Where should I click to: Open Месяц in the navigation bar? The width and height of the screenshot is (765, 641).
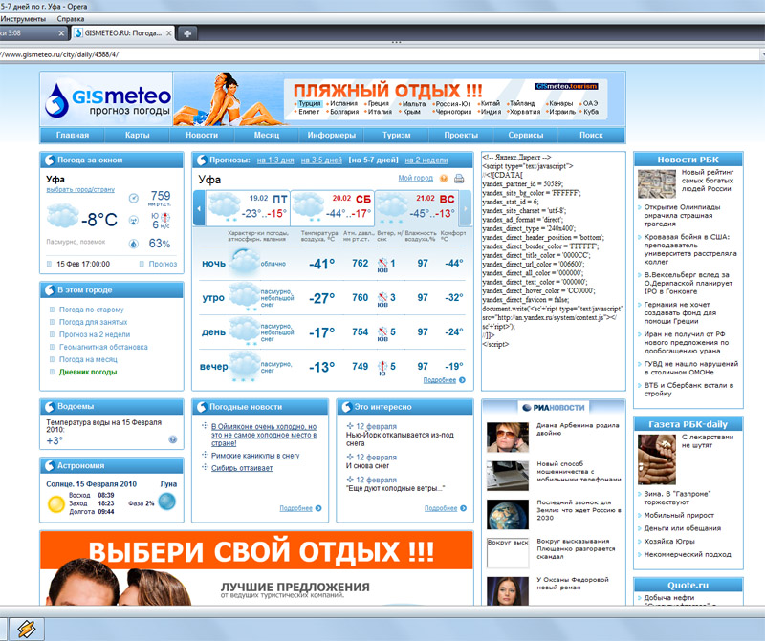click(267, 135)
